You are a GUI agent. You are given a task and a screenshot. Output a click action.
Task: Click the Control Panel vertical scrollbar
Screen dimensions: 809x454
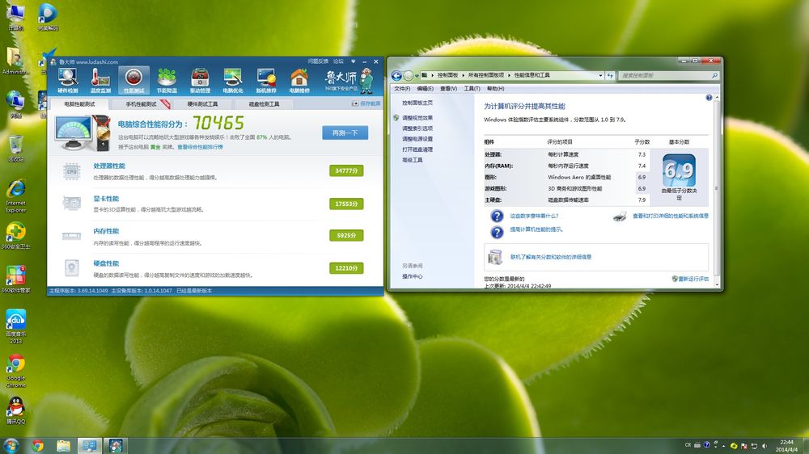(716, 190)
